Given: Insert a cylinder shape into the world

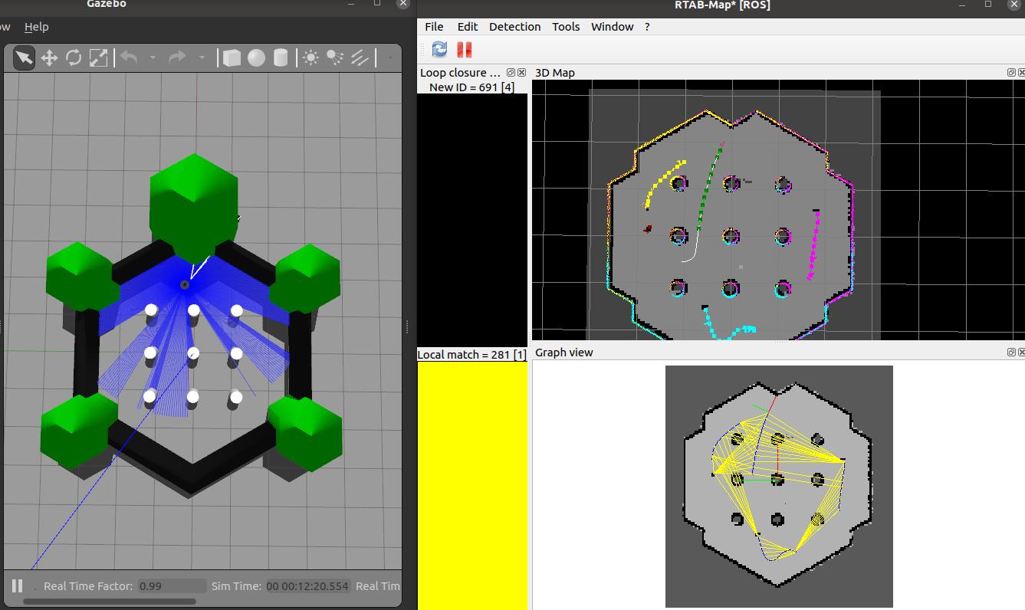Looking at the screenshot, I should tap(281, 57).
